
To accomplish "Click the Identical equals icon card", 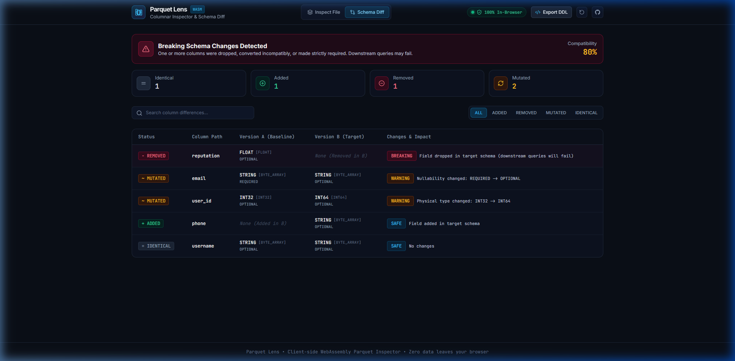I will pos(144,83).
